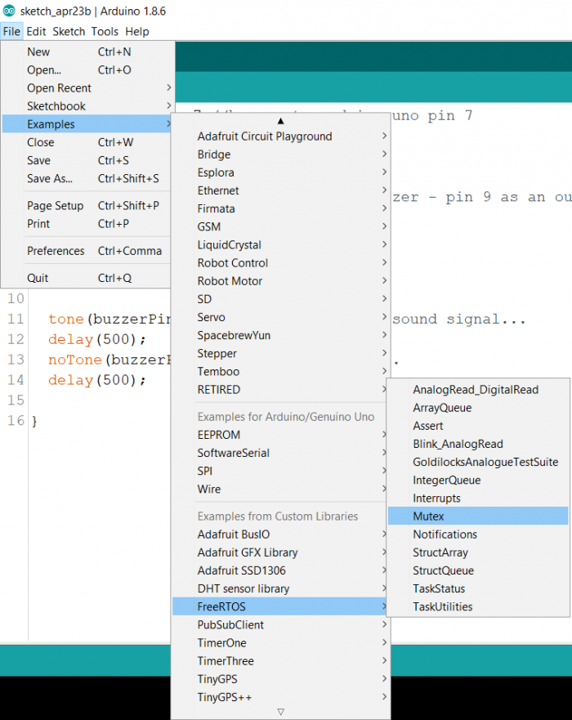This screenshot has height=720, width=572.
Task: Load the Interrupts example
Action: [478, 498]
